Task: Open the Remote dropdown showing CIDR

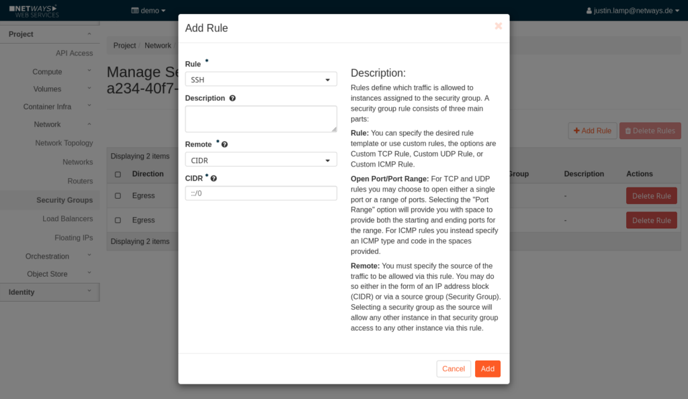Action: [x=261, y=160]
